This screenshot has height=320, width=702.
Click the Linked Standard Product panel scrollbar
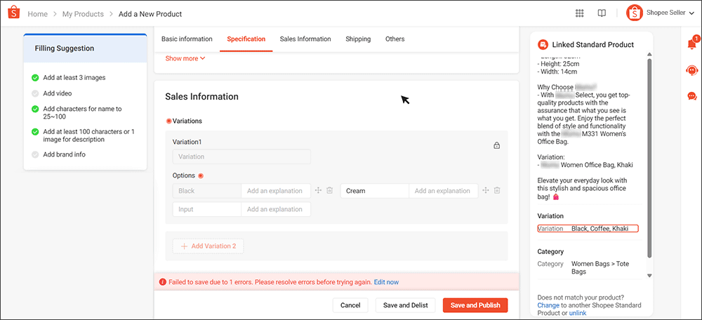click(649, 157)
